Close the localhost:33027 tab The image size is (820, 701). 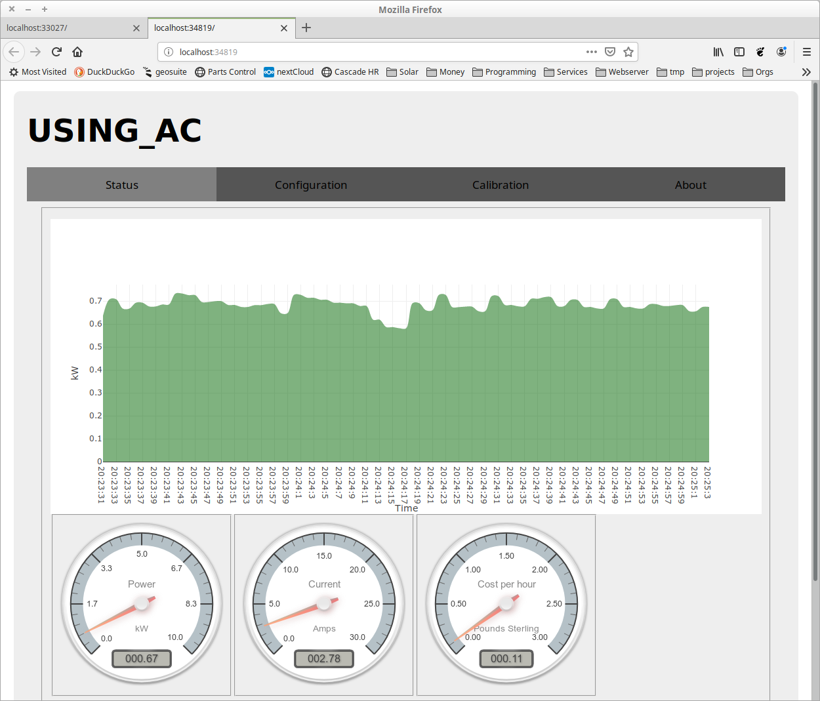[136, 28]
